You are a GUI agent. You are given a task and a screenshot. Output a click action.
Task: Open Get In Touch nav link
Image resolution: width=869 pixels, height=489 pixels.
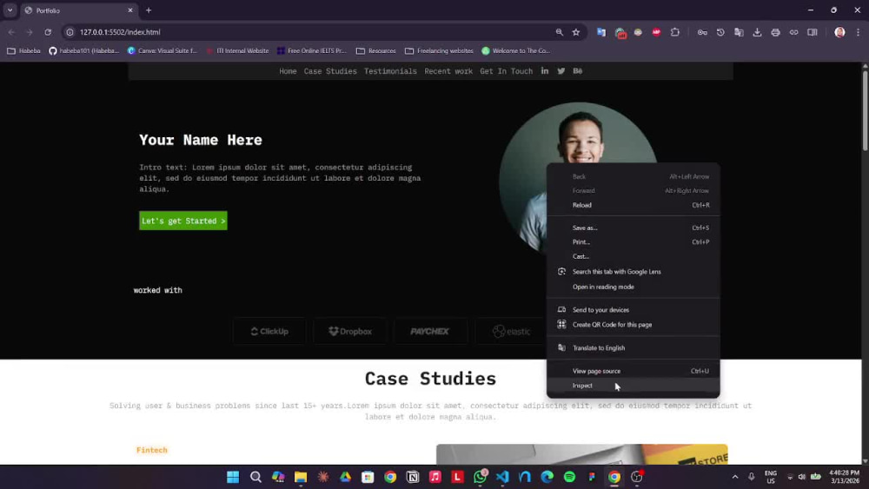[x=506, y=71]
